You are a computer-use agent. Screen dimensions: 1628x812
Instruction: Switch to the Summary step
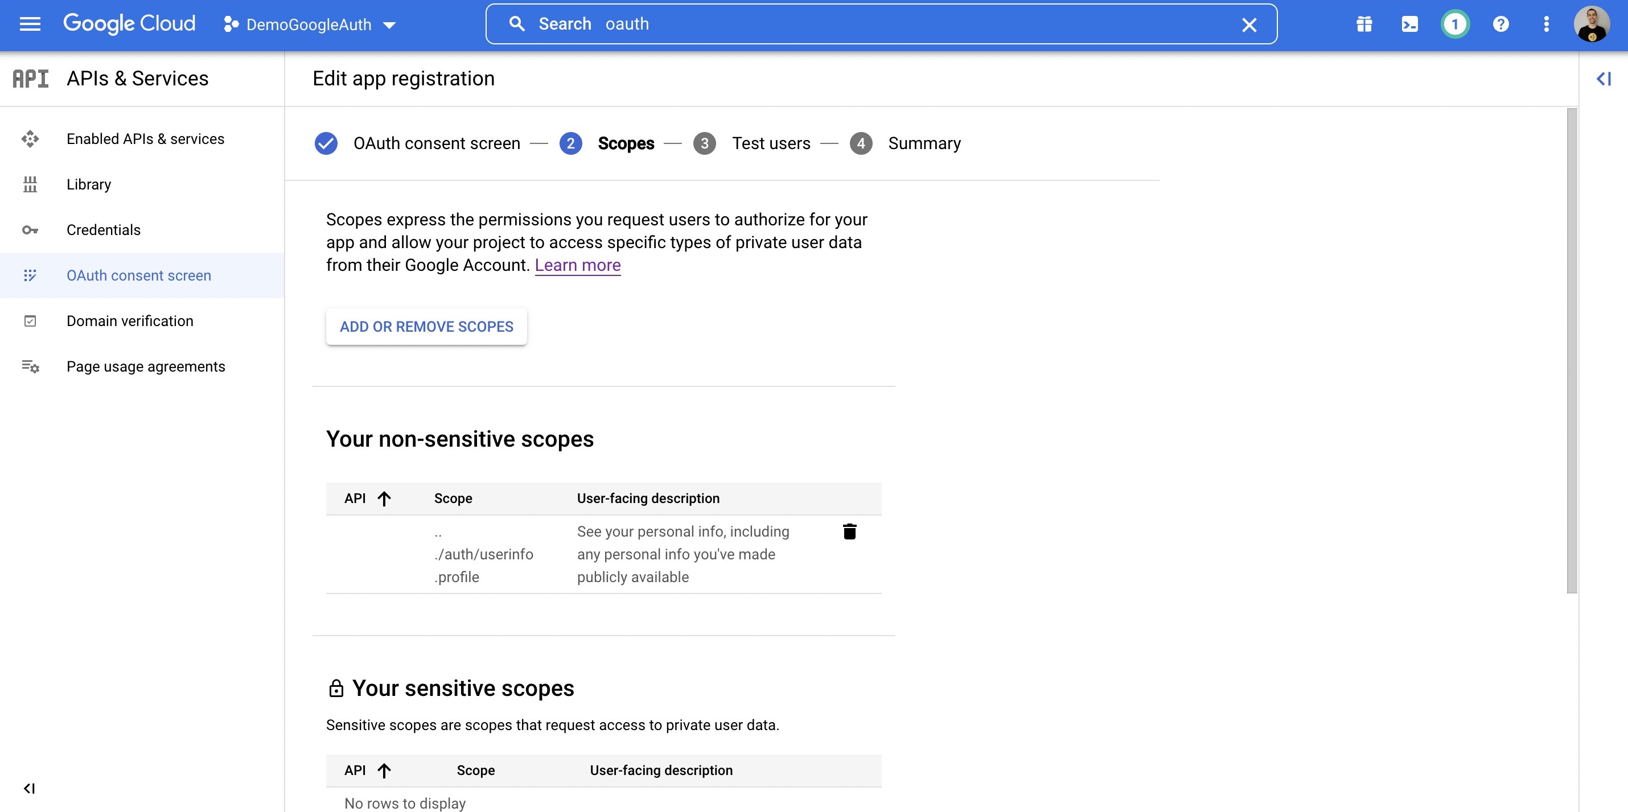(x=924, y=143)
